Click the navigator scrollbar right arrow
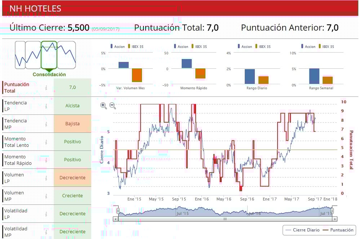Image resolution: width=359 pixels, height=239 pixels. tap(335, 219)
